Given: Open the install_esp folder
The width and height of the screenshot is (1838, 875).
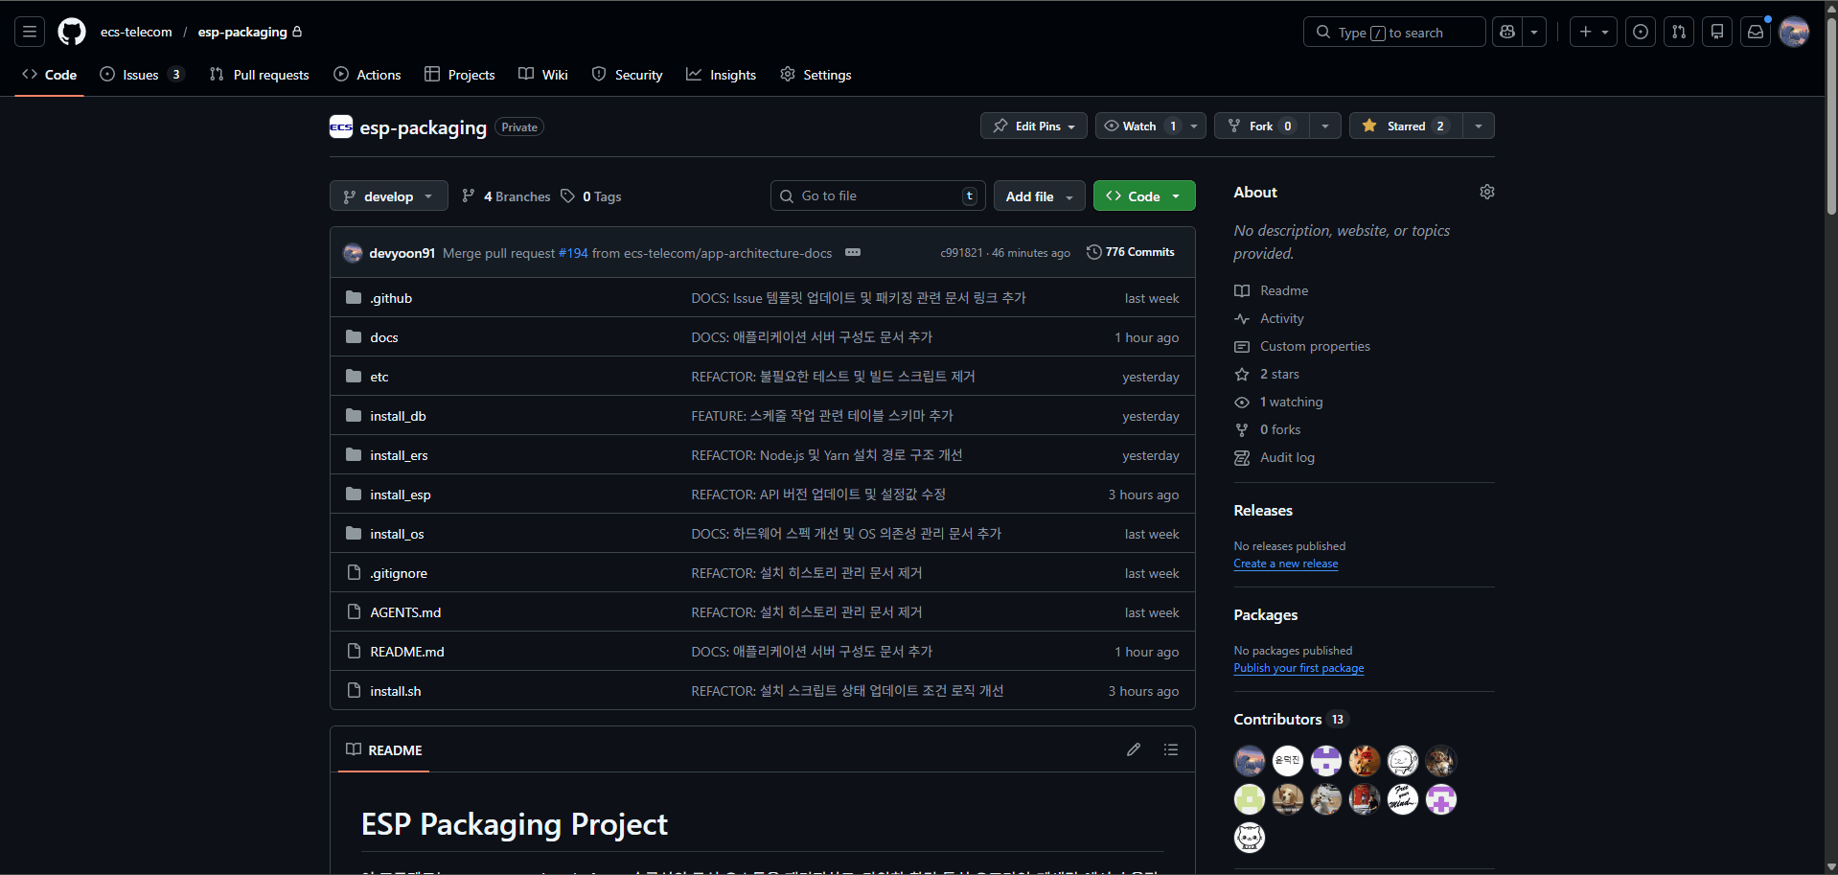Looking at the screenshot, I should [401, 495].
